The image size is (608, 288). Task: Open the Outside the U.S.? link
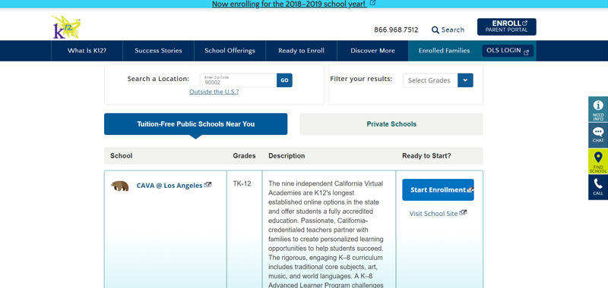214,92
